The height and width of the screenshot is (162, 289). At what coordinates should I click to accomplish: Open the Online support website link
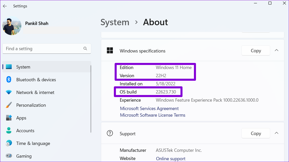pyautogui.click(x=171, y=158)
